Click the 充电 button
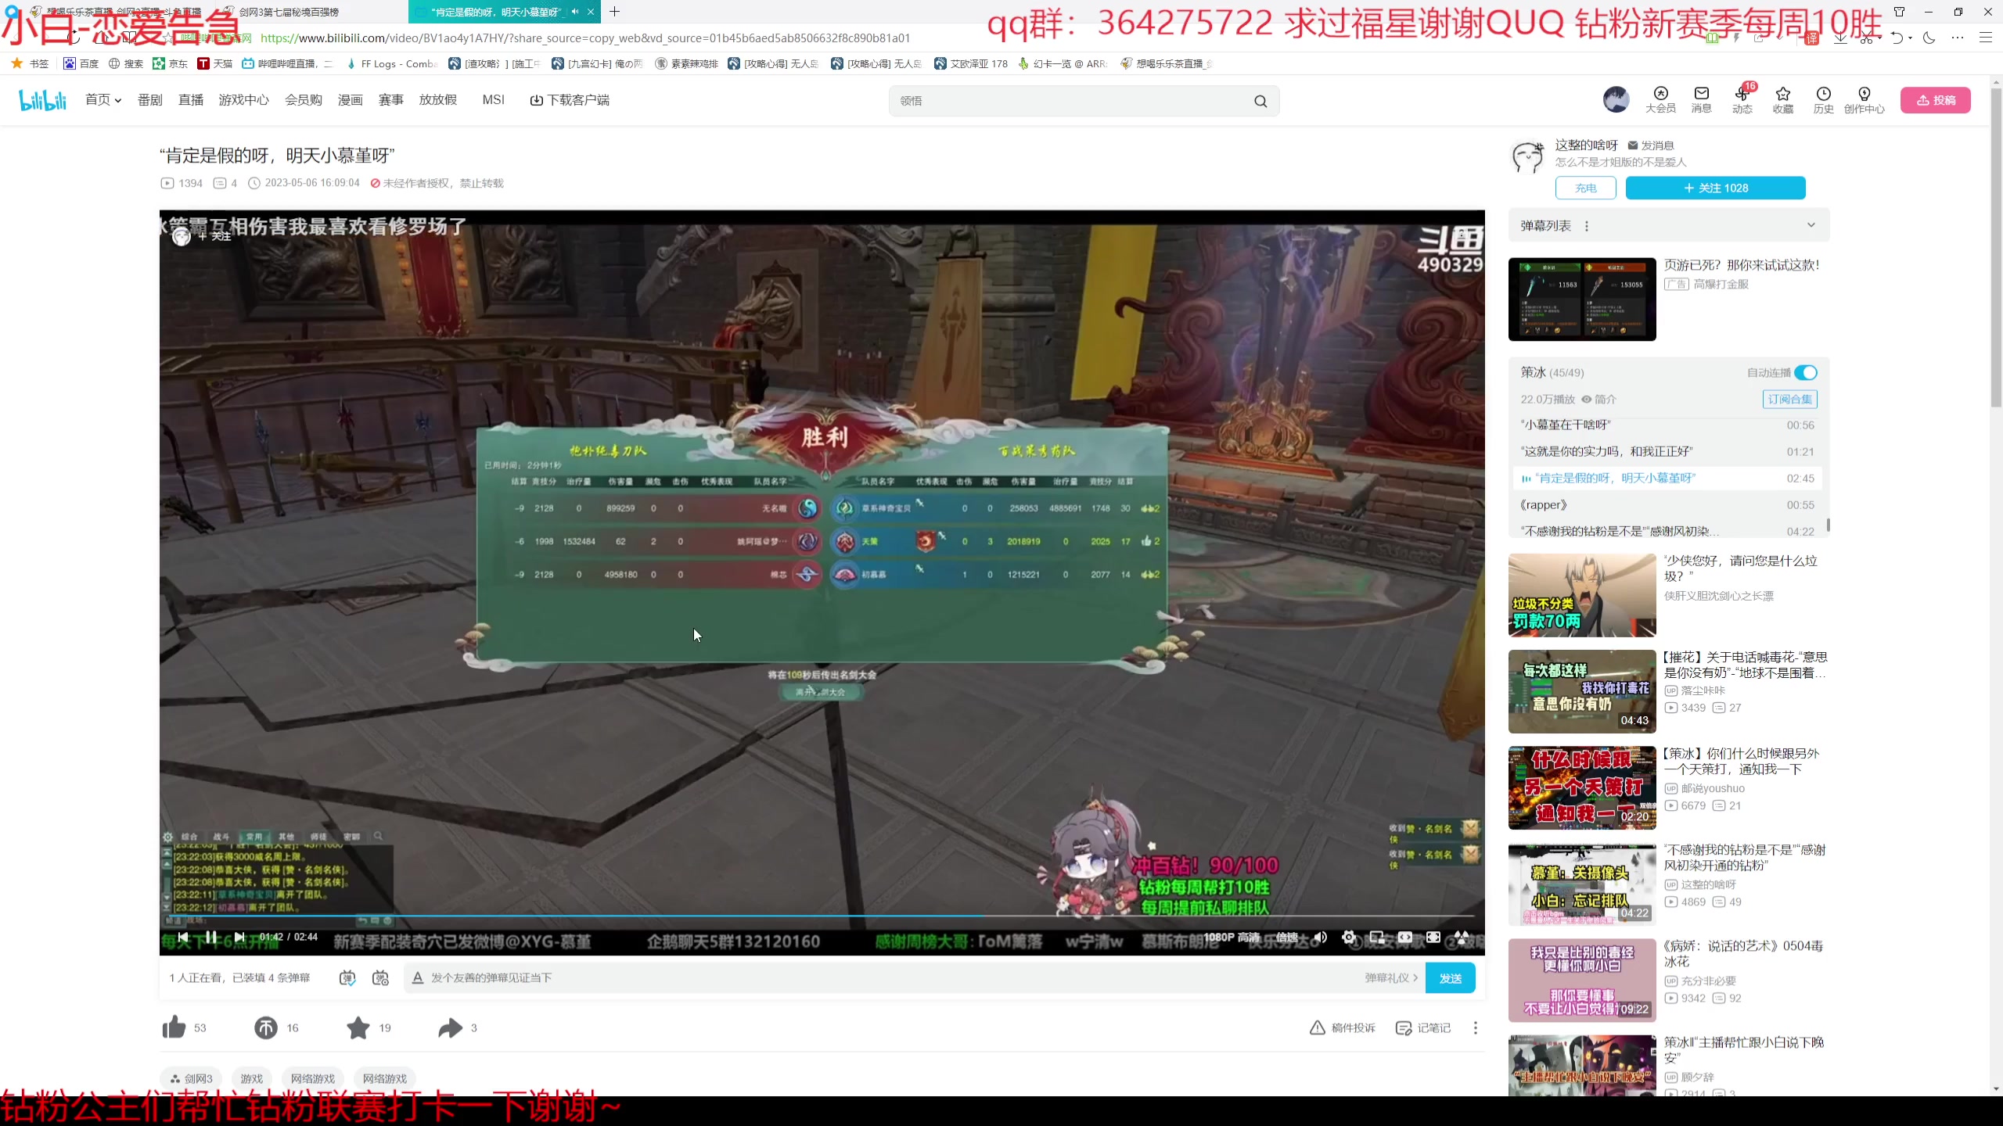 pos(1586,188)
